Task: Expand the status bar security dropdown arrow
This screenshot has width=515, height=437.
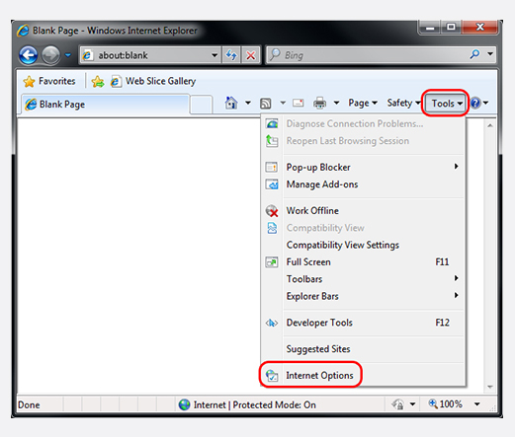Action: click(412, 403)
